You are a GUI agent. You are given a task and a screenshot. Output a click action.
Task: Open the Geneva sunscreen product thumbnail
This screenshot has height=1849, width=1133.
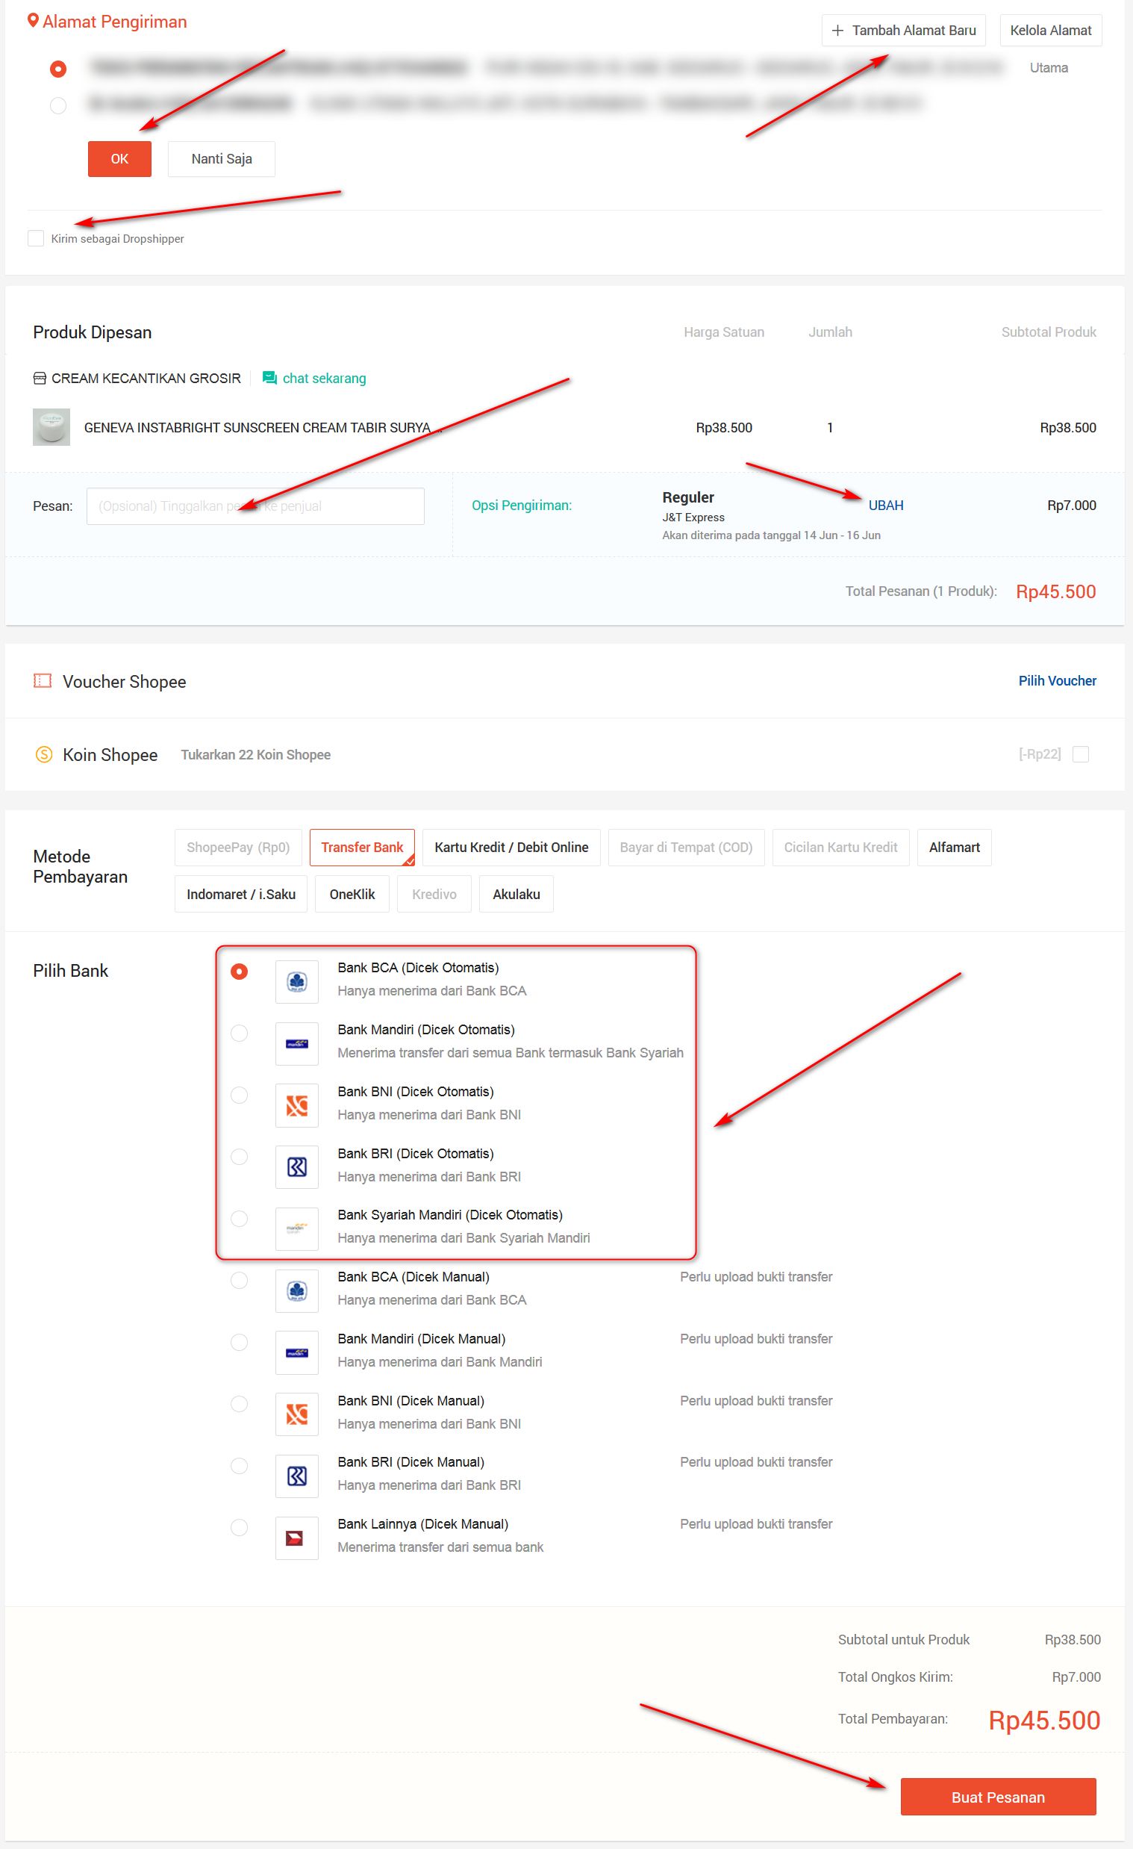51,427
